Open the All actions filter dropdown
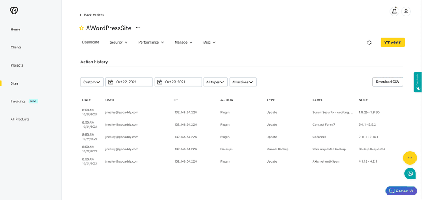Screen dimensions: 422x200 pyautogui.click(x=243, y=82)
